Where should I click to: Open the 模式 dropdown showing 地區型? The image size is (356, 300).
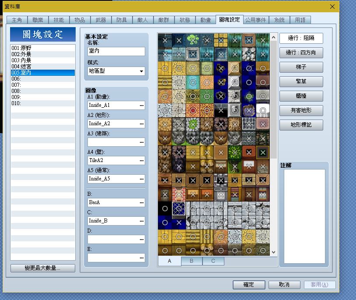pyautogui.click(x=116, y=71)
